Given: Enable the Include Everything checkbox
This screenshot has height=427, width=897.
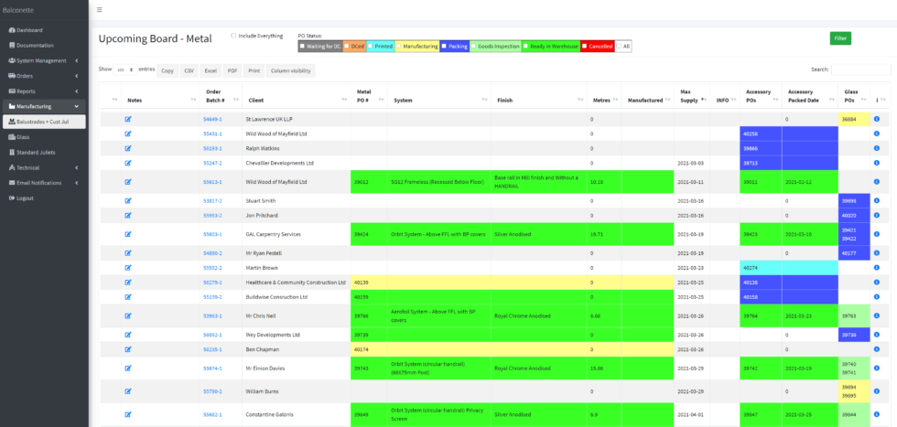Looking at the screenshot, I should pyautogui.click(x=233, y=36).
